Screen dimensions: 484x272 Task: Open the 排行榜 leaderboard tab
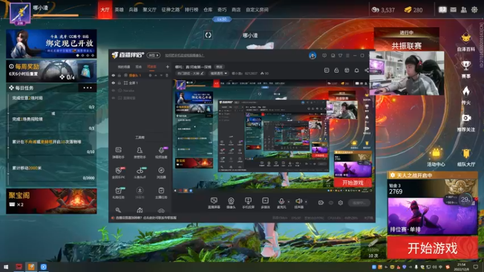[191, 10]
